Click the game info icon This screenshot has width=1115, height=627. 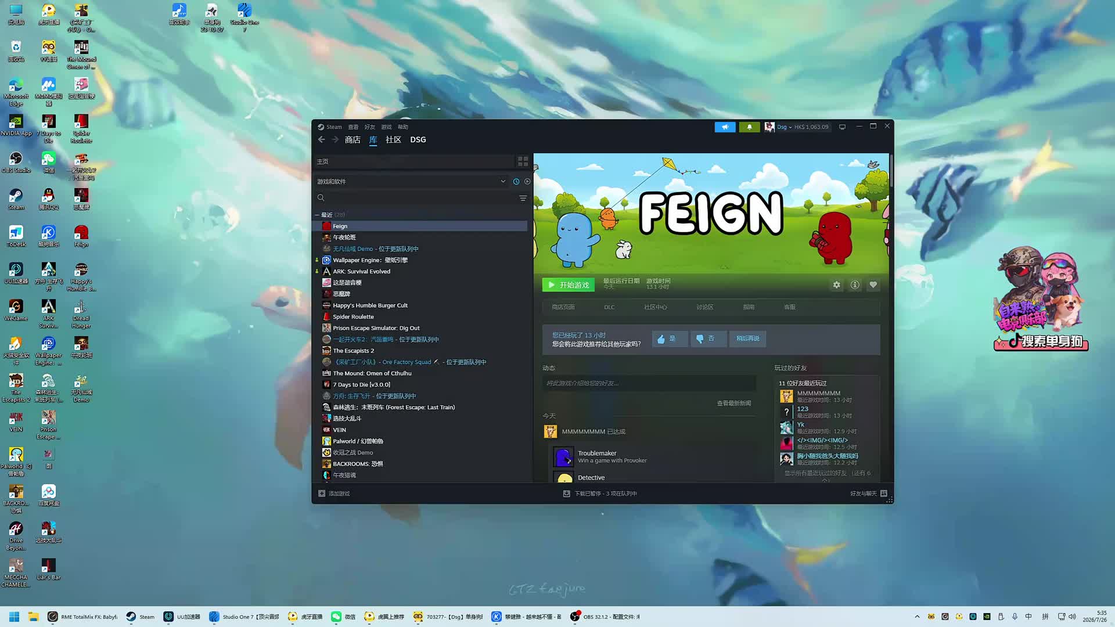855,285
